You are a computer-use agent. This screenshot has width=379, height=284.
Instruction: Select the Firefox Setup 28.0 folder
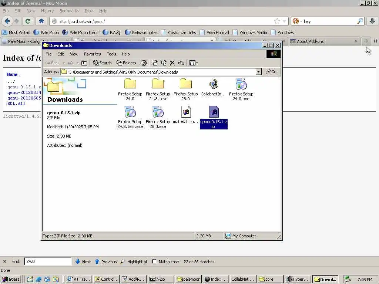(186, 89)
